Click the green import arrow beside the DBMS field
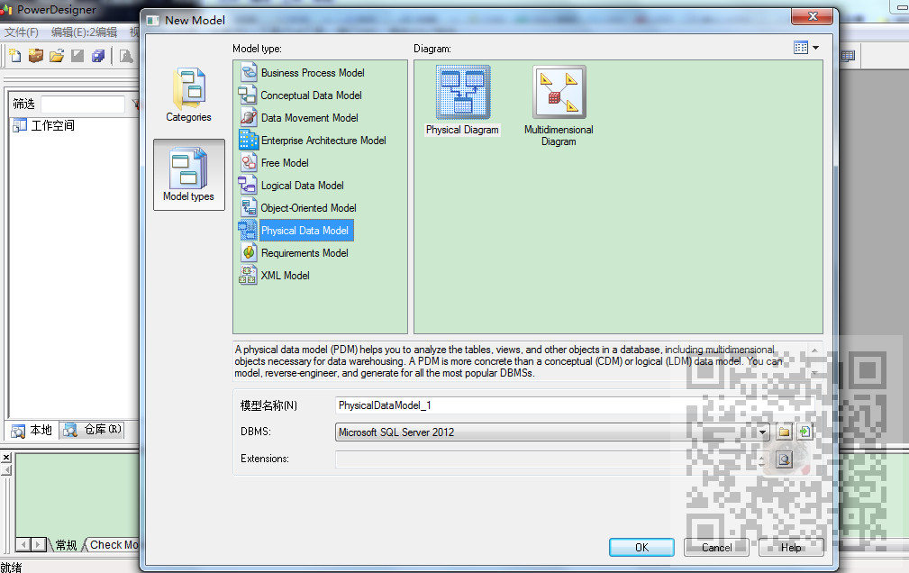 [804, 431]
